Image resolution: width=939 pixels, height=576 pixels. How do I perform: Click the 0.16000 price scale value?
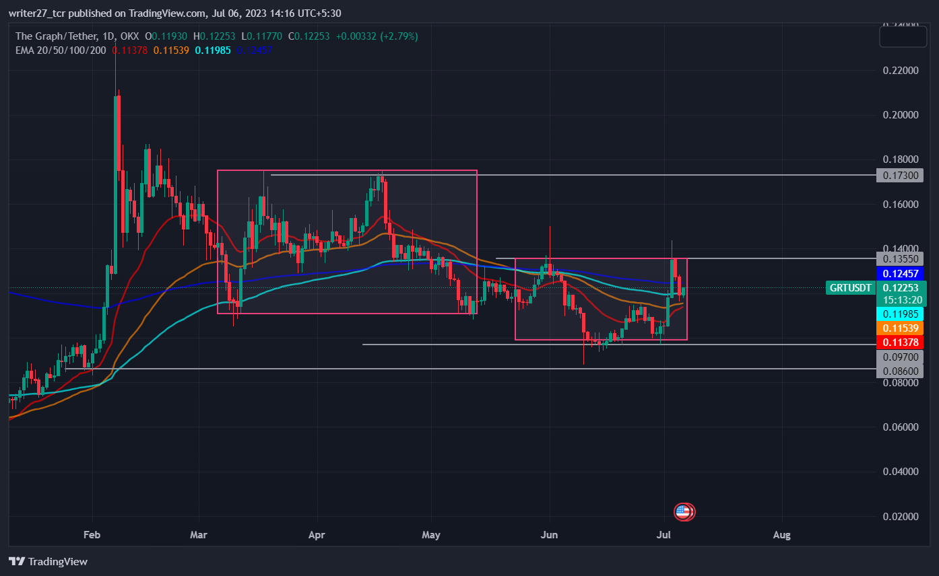(x=901, y=204)
